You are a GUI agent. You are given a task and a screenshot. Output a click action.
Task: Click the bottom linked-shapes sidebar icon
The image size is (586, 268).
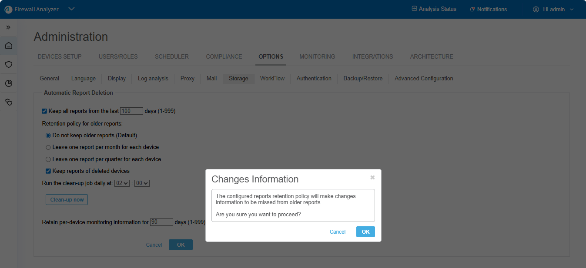(x=9, y=102)
